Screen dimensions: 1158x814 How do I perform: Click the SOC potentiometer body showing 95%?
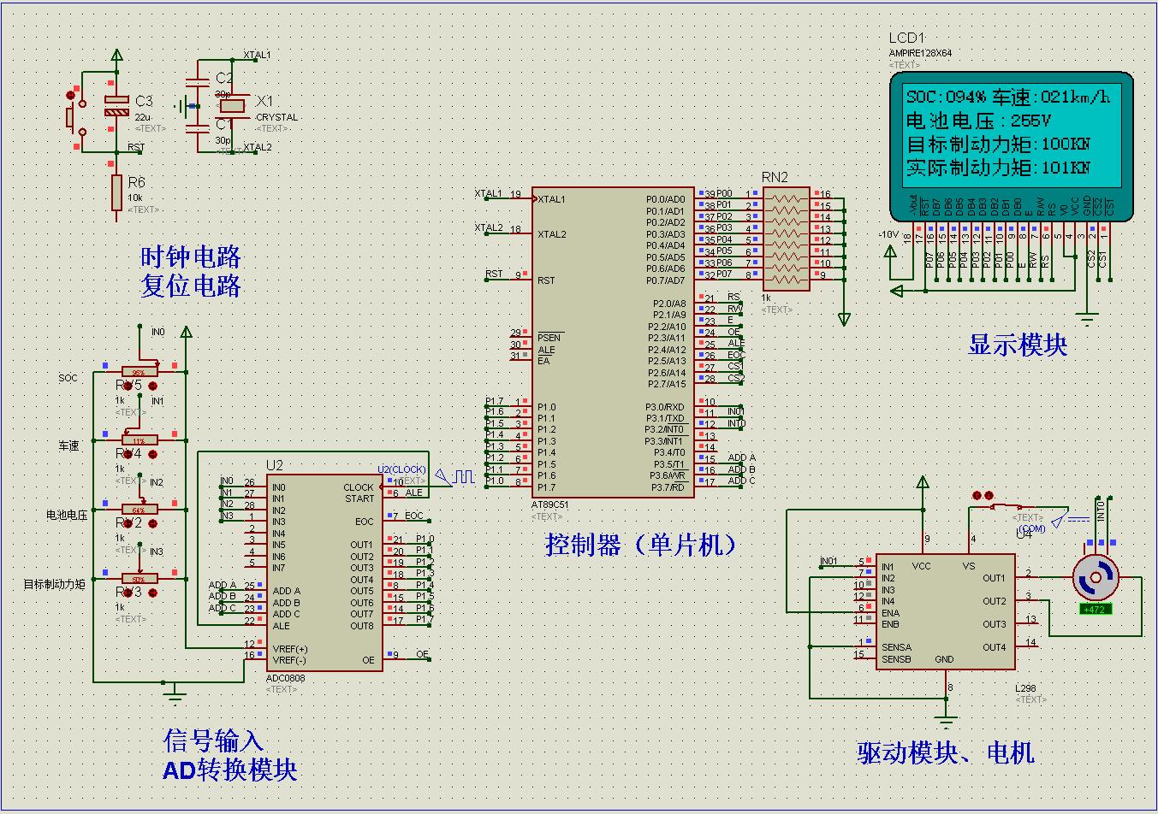(x=139, y=372)
